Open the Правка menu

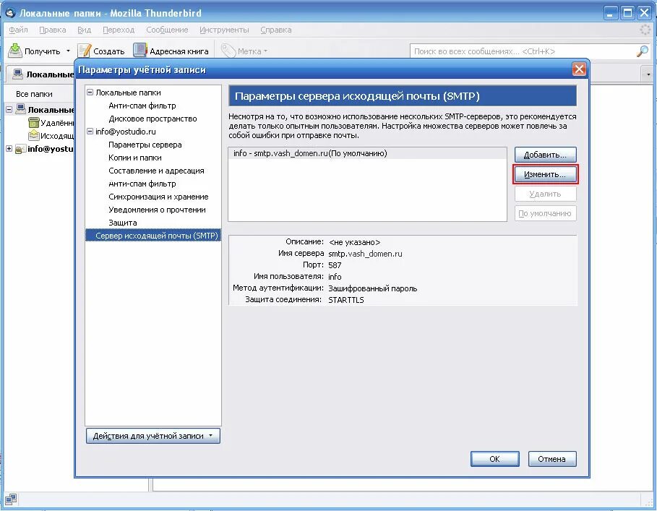click(x=52, y=30)
